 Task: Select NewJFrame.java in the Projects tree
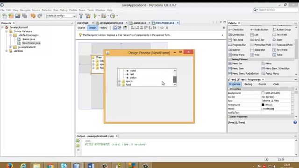click(31, 43)
